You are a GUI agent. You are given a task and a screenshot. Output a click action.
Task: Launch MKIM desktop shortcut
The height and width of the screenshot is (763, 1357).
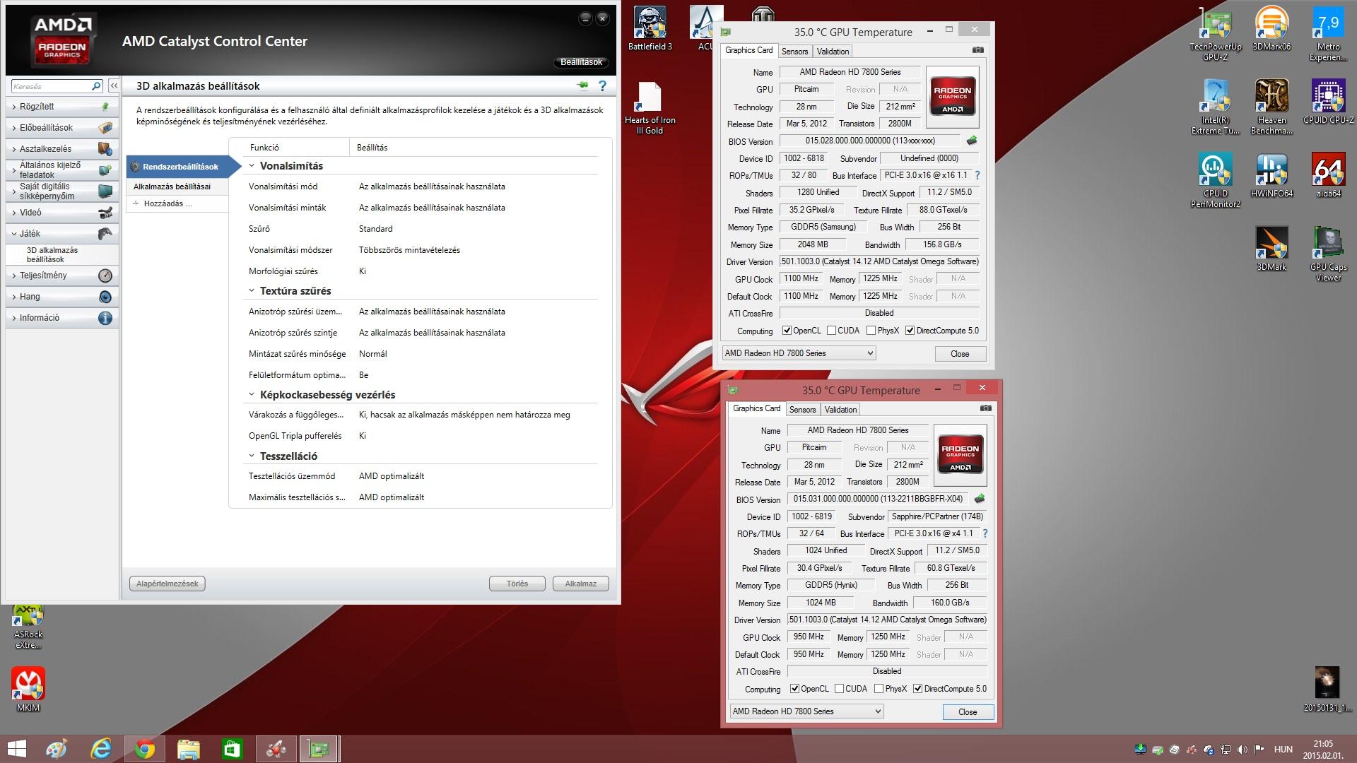(28, 690)
